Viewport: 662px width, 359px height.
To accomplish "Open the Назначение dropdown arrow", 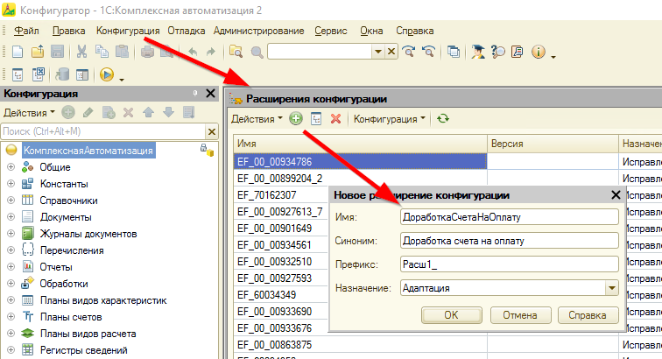I will [611, 288].
